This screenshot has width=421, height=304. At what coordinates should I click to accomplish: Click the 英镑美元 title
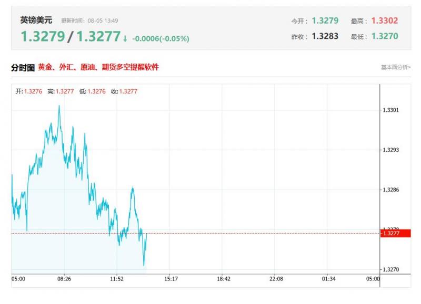point(36,20)
